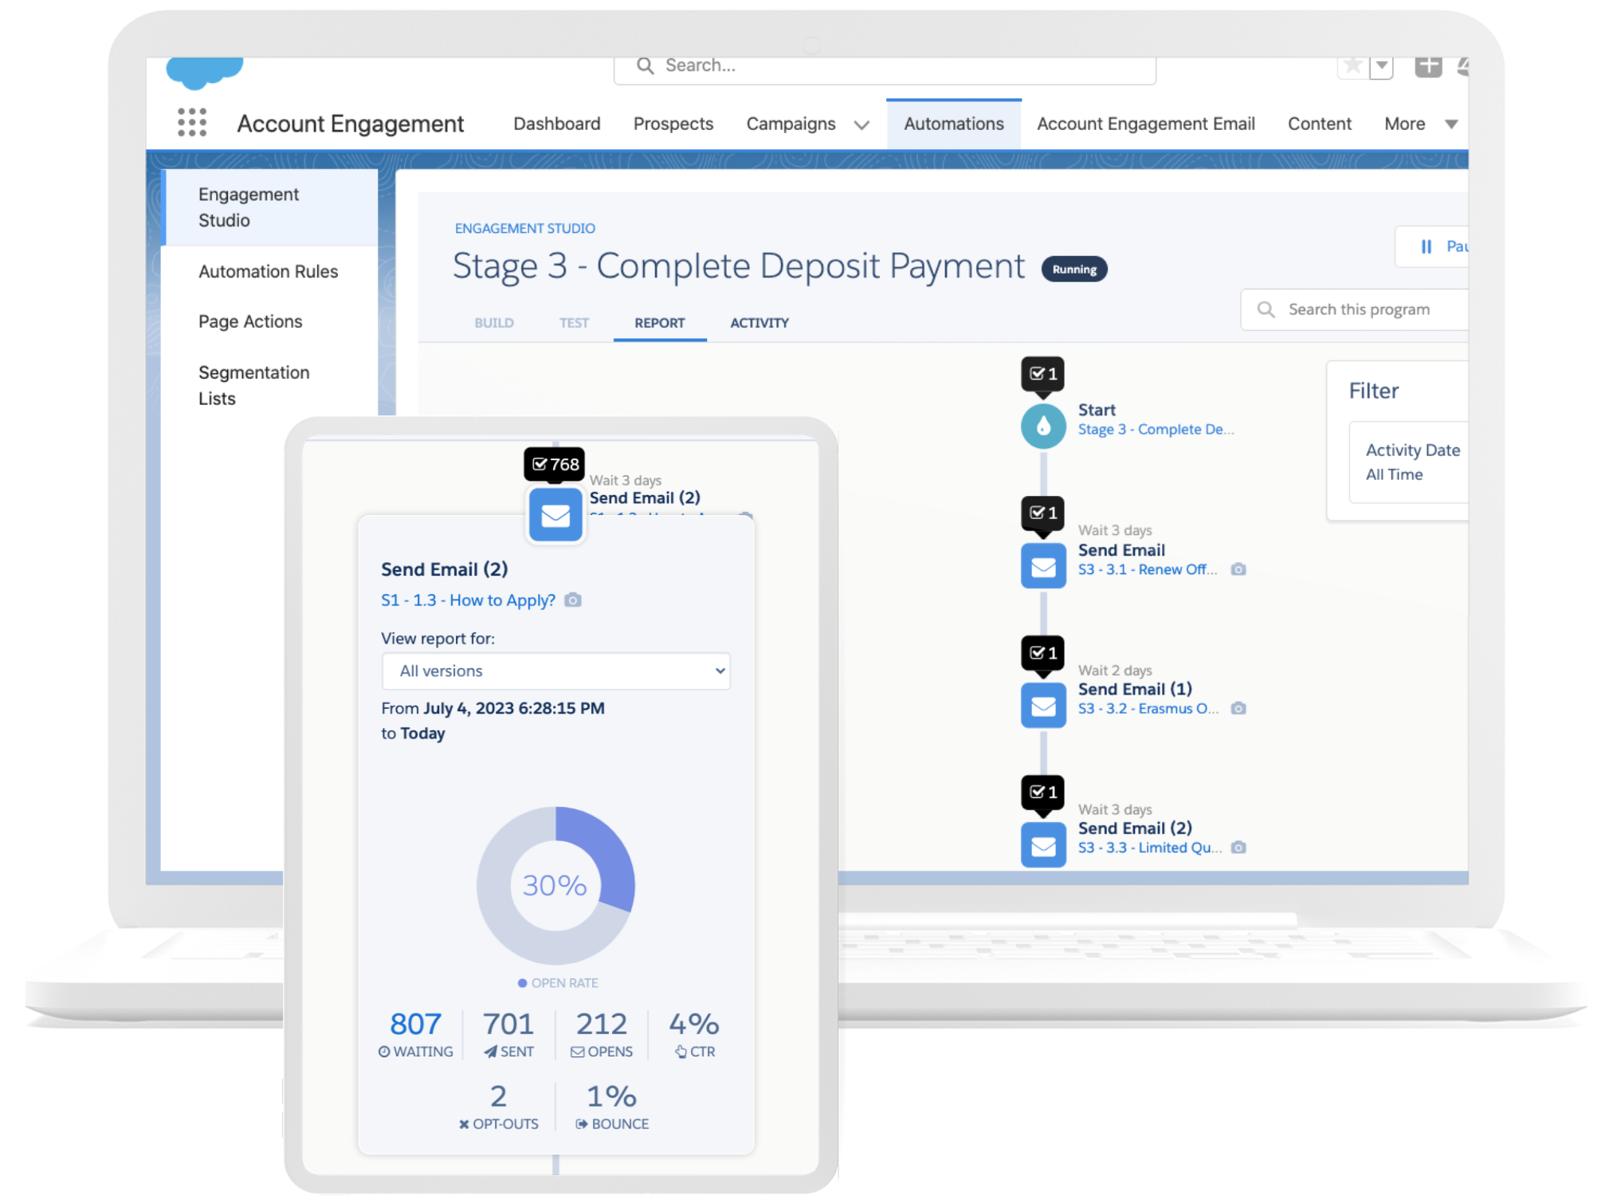Click the Send Email (1) envelope icon
Screen dimensions: 1613x1204
tap(1043, 706)
